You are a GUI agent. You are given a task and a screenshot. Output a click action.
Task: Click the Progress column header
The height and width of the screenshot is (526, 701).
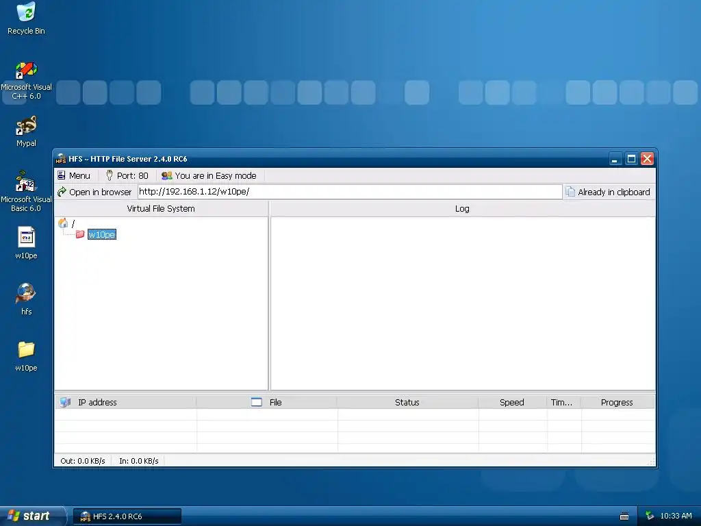point(617,402)
